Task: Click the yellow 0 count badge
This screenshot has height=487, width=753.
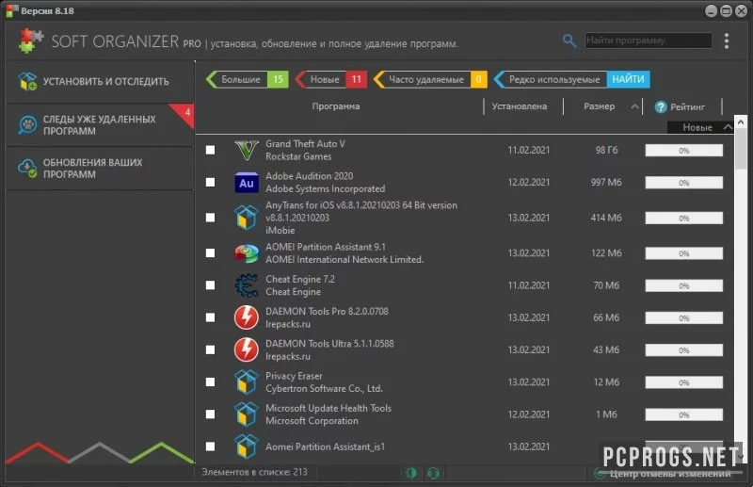Action: click(479, 79)
